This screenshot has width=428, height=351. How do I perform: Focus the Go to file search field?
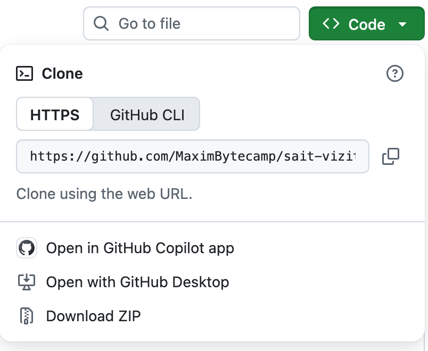pyautogui.click(x=192, y=23)
